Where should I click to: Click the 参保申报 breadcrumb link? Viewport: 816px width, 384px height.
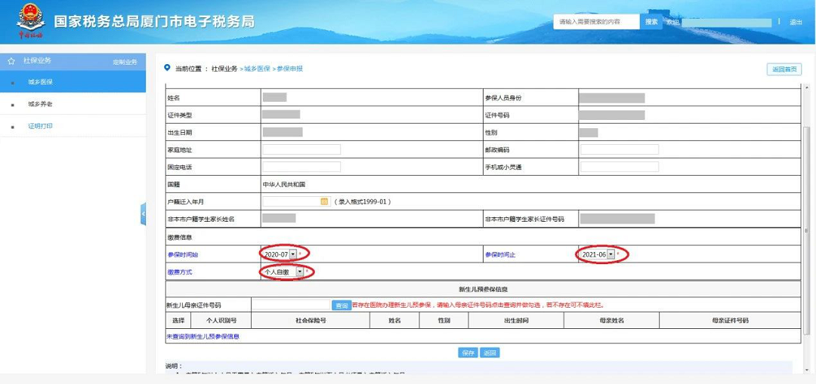pos(289,68)
